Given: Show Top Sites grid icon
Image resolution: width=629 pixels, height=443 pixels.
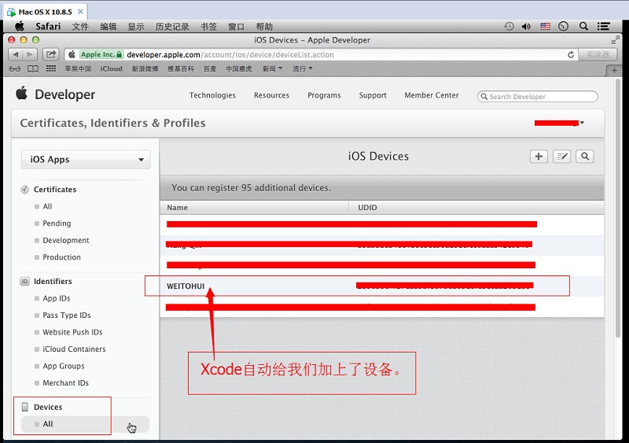Looking at the screenshot, I should click(51, 68).
